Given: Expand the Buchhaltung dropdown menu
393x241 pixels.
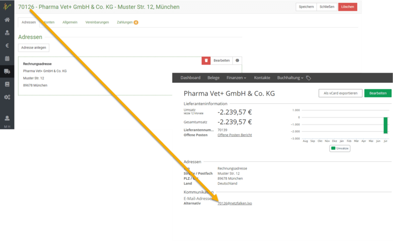Looking at the screenshot, I should pos(290,78).
